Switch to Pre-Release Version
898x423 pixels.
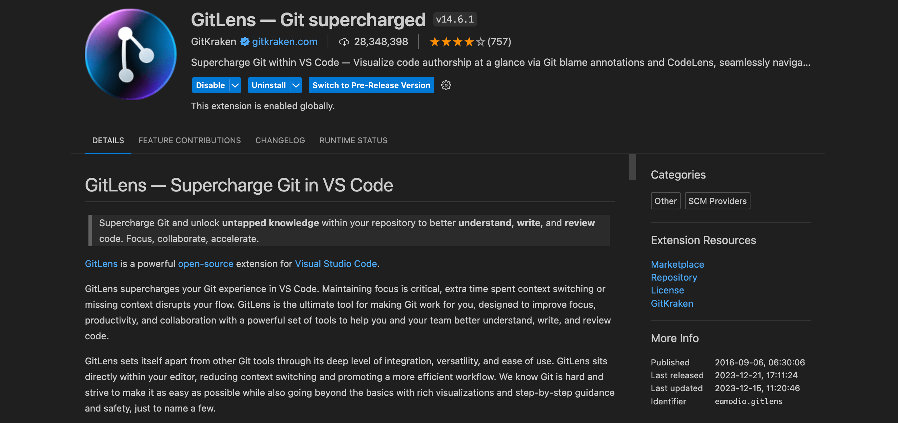click(371, 85)
